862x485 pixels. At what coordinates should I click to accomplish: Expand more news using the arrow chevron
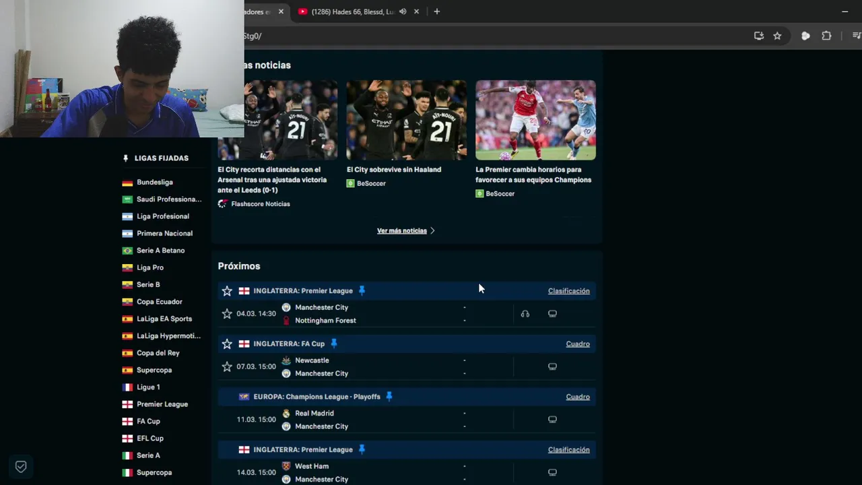pos(432,231)
